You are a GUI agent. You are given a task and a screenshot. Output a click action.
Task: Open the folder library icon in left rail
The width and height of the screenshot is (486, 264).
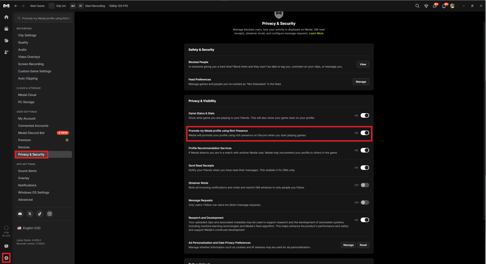pyautogui.click(x=6, y=40)
